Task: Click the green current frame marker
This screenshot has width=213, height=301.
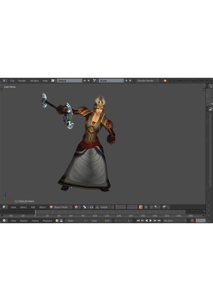Action: [35, 212]
